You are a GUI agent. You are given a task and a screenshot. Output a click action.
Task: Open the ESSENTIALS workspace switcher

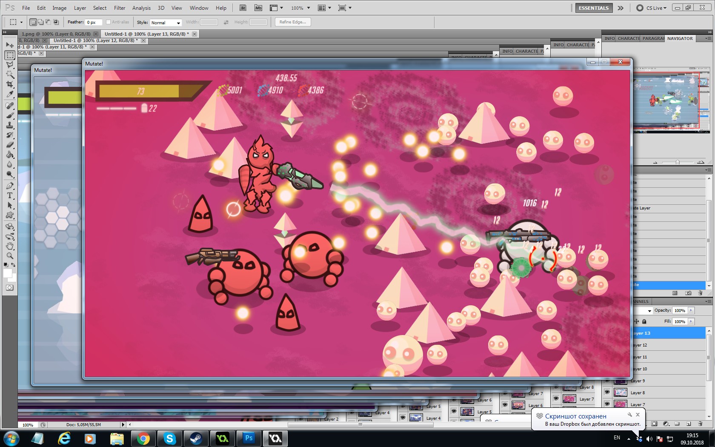[x=593, y=8]
